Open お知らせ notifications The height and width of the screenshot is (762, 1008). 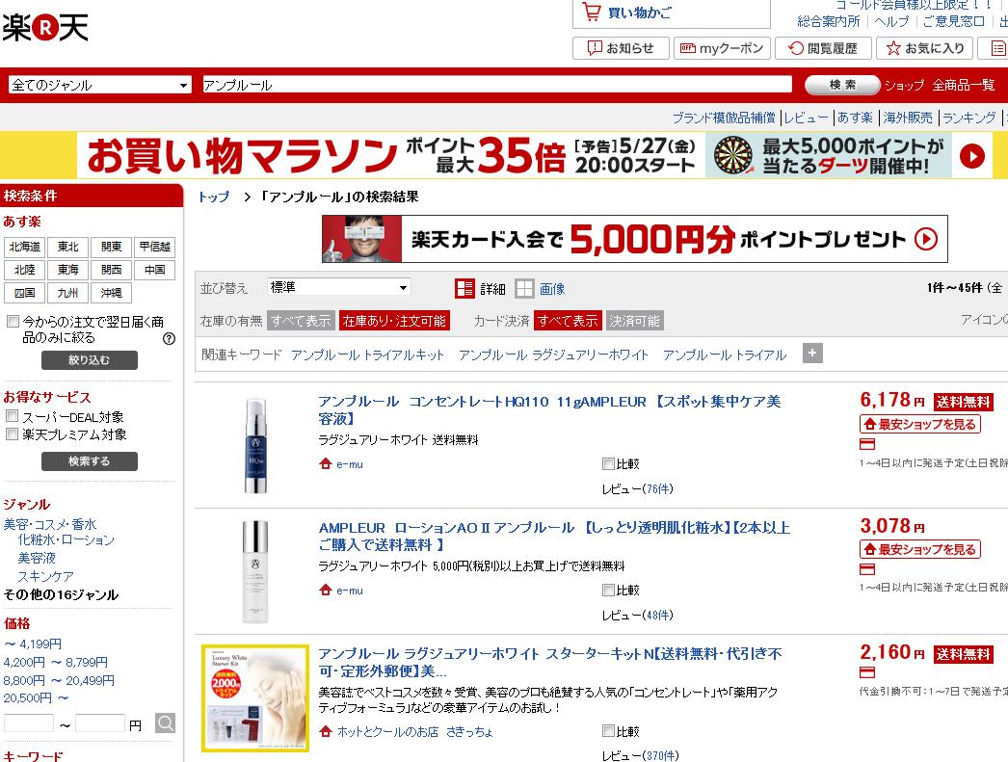tap(621, 48)
